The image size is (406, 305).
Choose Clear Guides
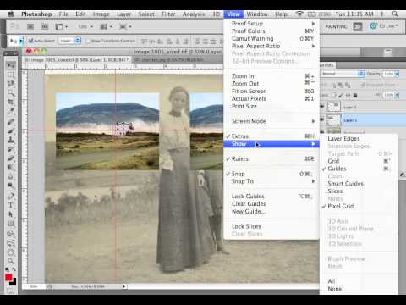(x=272, y=203)
